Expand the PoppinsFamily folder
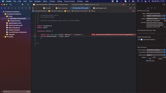The image size is (166, 93). pyautogui.click(x=7, y=21)
